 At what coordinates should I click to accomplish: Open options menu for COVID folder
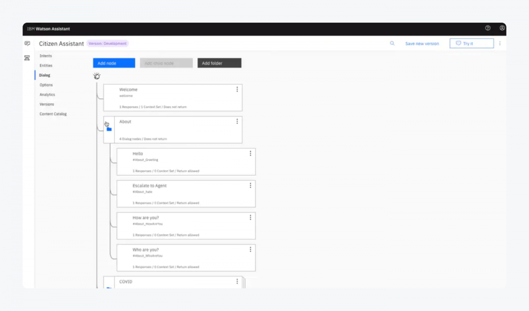pos(237,281)
